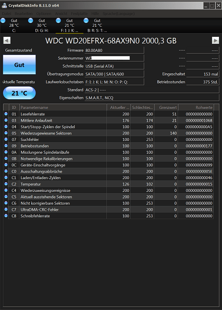The width and height of the screenshot is (222, 310).
Task: Click status dot for Betriebsstunden attribute row
Action: tap(6, 145)
